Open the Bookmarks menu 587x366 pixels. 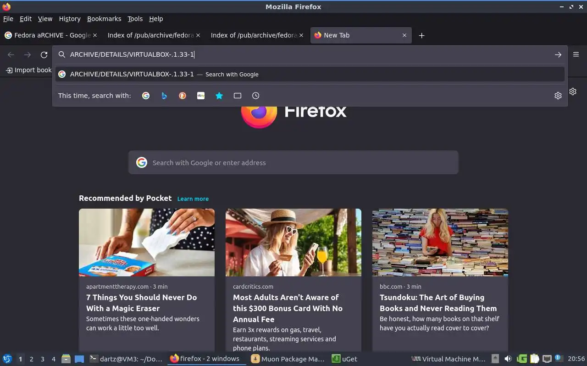tap(104, 19)
